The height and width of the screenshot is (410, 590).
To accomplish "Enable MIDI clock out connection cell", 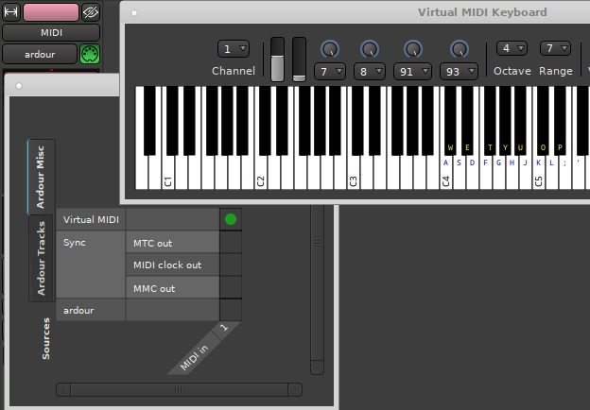I will (231, 265).
